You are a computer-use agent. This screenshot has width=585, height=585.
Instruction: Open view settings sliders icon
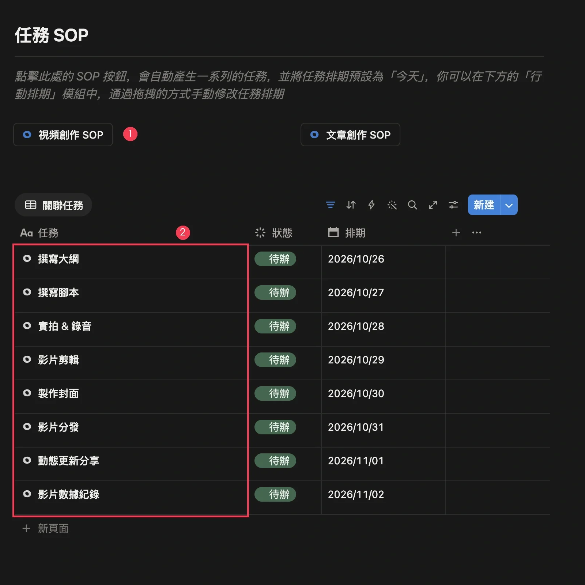[x=453, y=205]
